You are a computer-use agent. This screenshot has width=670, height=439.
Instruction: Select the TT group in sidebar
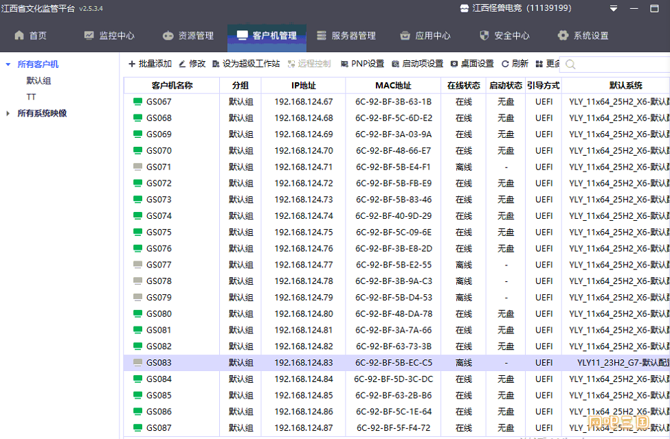click(31, 97)
